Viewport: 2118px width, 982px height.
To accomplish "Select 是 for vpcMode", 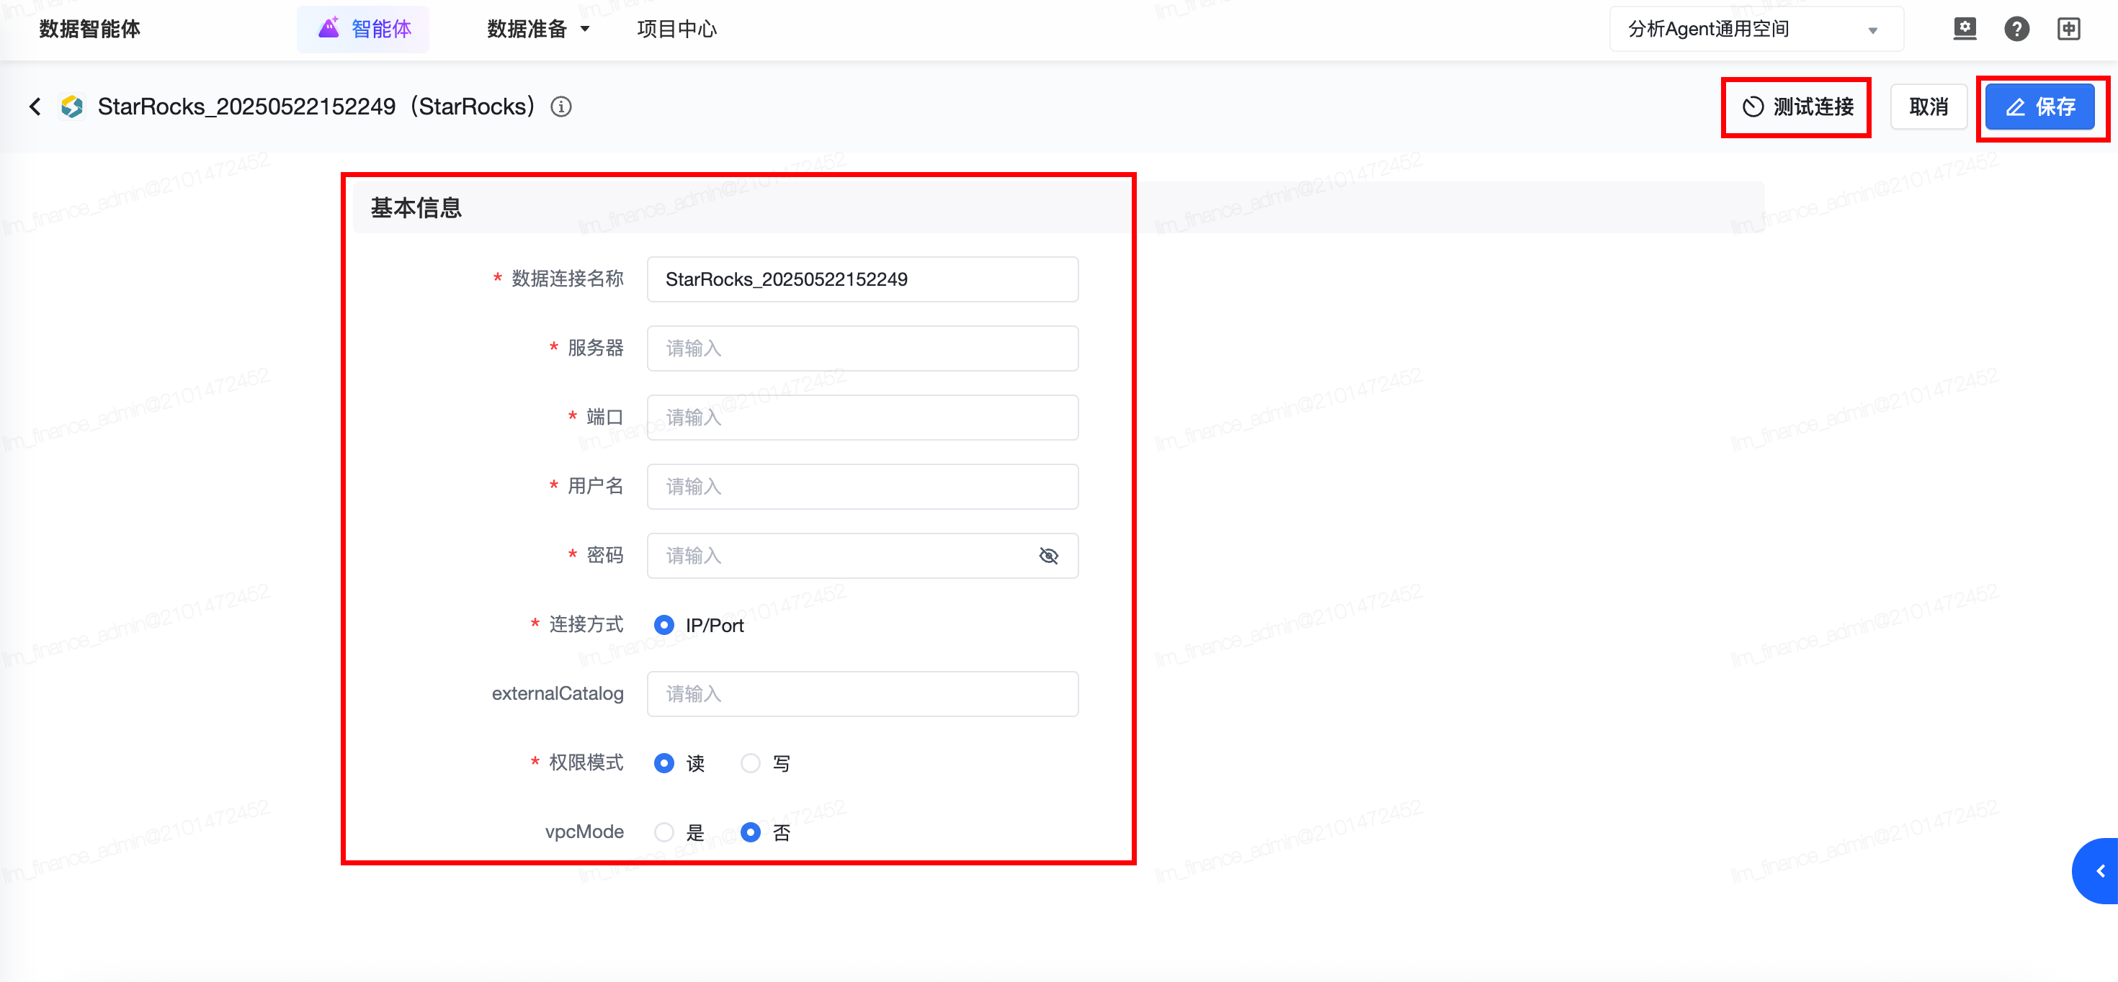I will (663, 832).
